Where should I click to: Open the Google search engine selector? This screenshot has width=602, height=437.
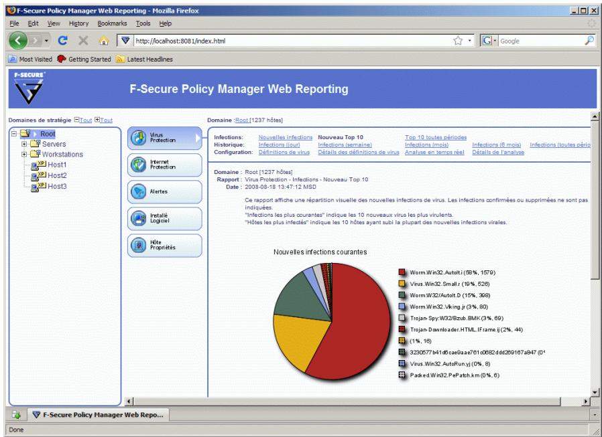coord(489,41)
